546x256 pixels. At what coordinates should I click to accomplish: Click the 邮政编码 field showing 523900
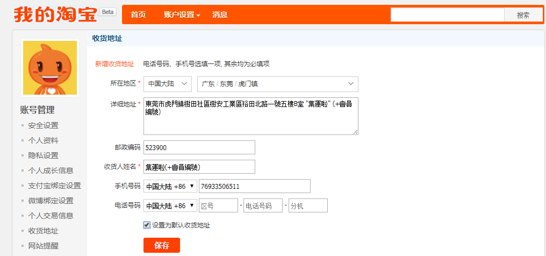(199, 147)
